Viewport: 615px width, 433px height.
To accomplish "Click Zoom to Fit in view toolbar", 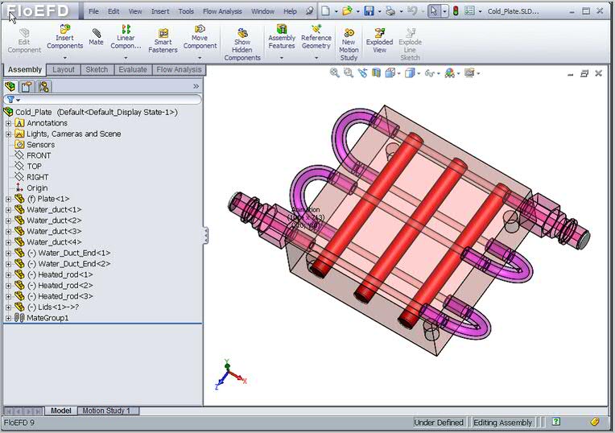I will click(335, 73).
